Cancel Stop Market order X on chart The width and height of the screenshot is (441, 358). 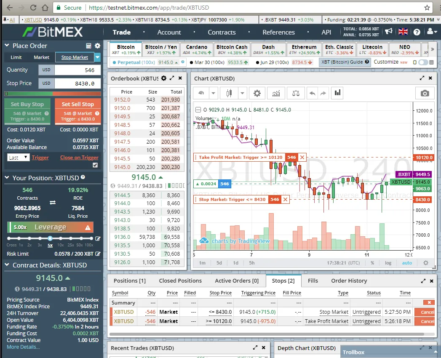285,199
